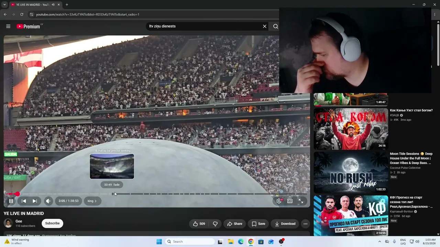
Task: Launch Microsoft Edge from the taskbar
Action: (x=241, y=242)
